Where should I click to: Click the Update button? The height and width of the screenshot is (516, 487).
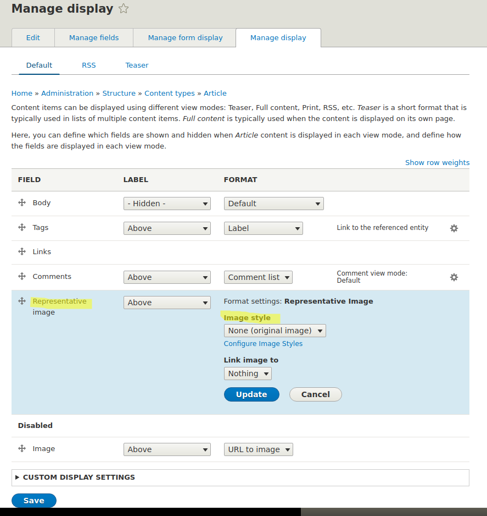pos(251,394)
